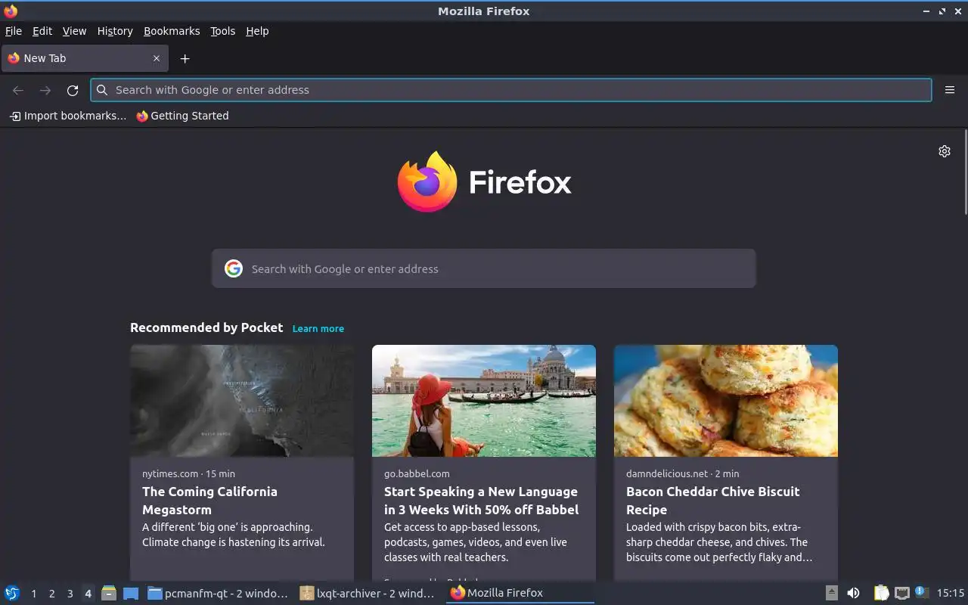Click the 15:15 clock in the panel

coord(951,593)
